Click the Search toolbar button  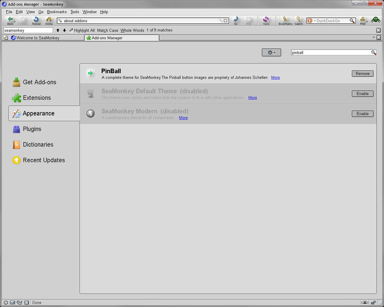298,21
